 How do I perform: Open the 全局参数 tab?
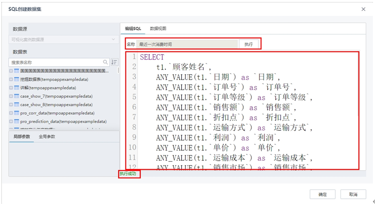47,137
